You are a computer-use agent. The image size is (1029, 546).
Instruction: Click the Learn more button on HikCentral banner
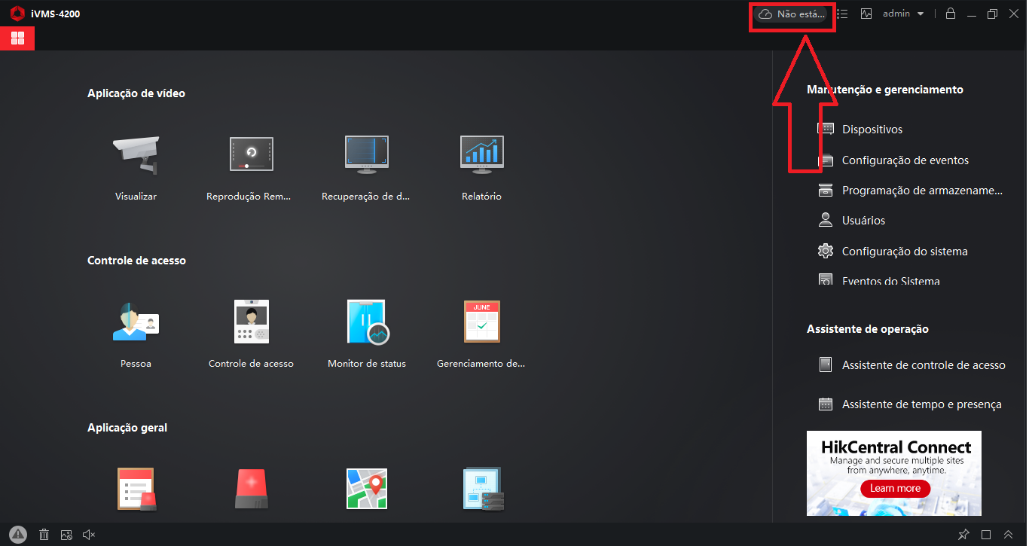895,488
